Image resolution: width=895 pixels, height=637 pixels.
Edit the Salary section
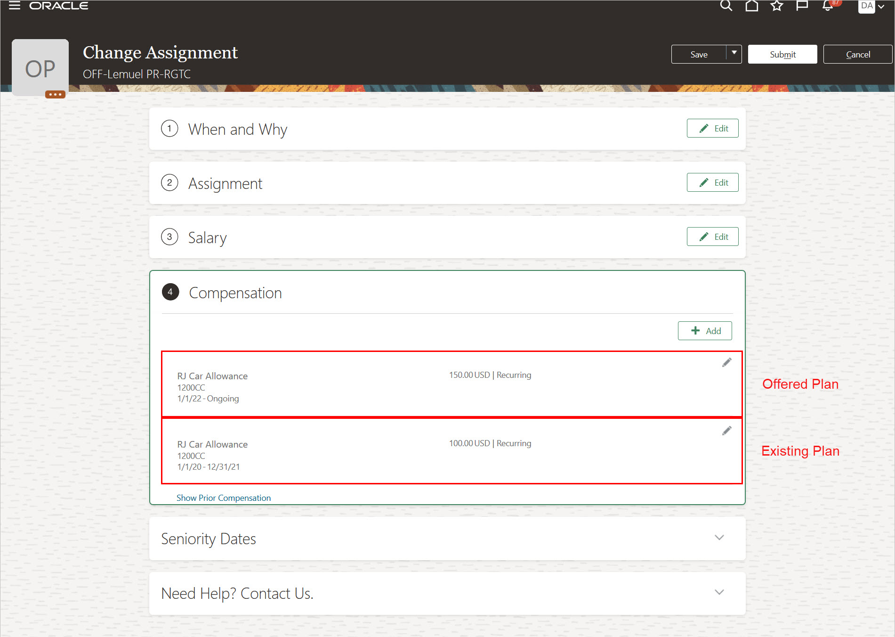pos(712,237)
